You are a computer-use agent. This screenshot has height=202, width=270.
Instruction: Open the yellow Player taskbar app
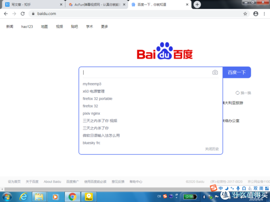89,197
